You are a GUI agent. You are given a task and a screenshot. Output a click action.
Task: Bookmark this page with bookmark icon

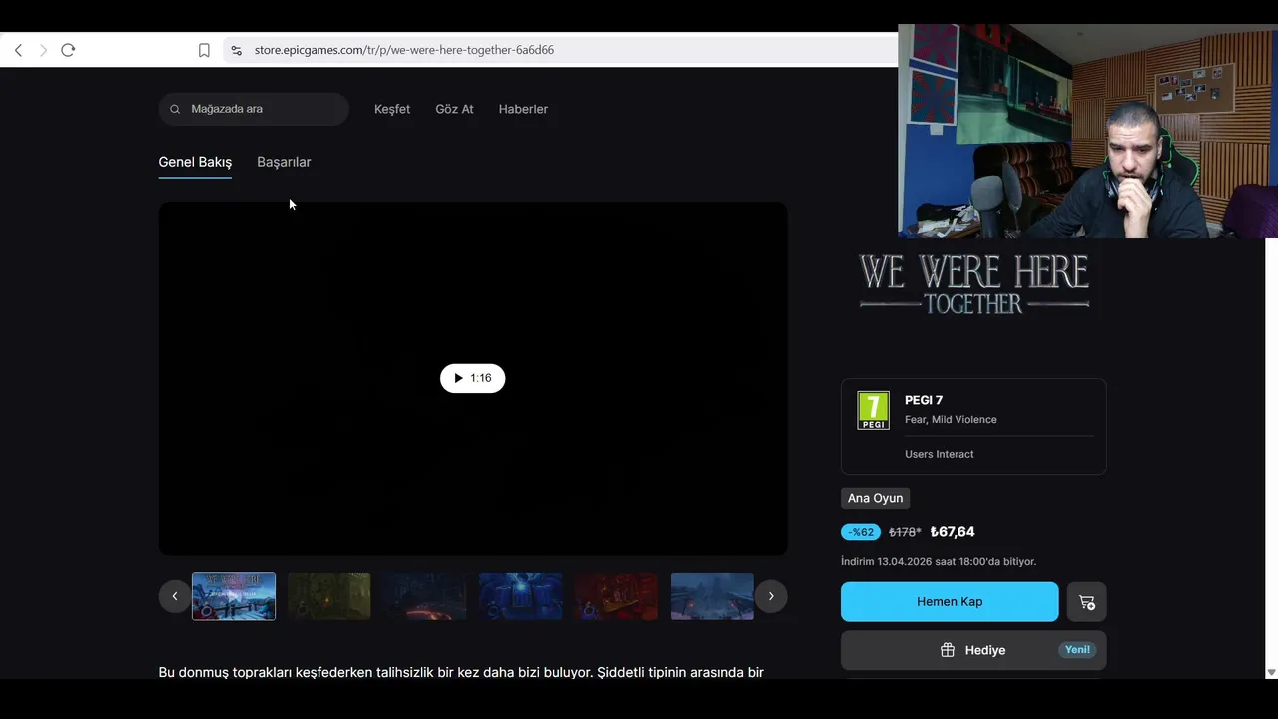204,50
